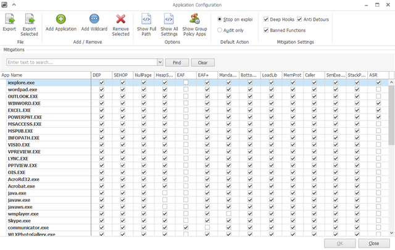Click the SEHOP column header

click(122, 75)
